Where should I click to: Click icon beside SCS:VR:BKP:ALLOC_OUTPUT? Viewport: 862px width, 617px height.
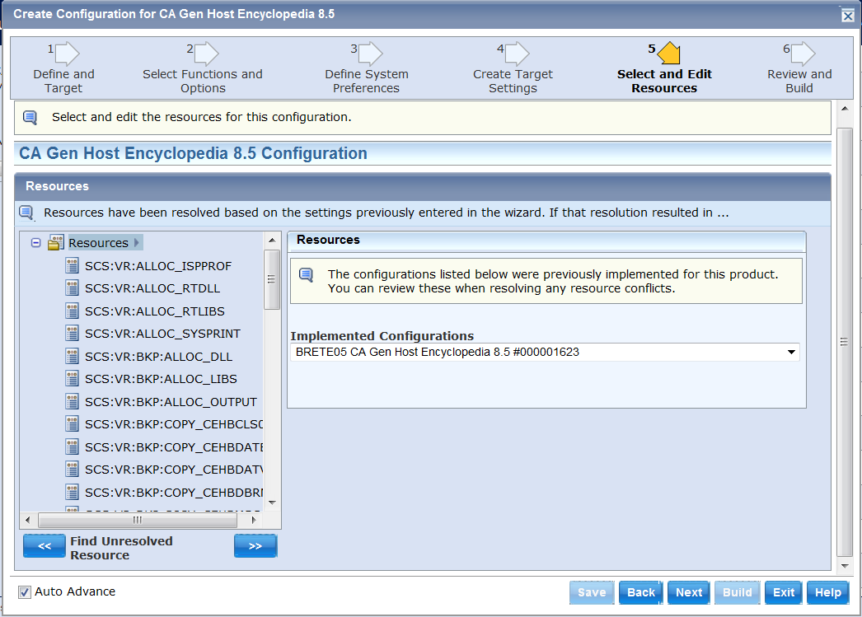(x=72, y=402)
